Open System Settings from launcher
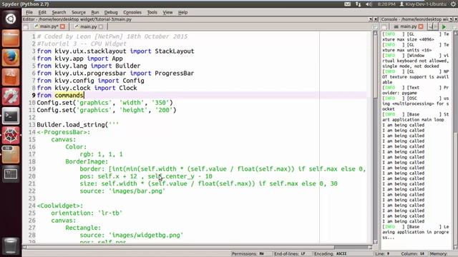Screen dimensions: 458x257 coord(11,96)
